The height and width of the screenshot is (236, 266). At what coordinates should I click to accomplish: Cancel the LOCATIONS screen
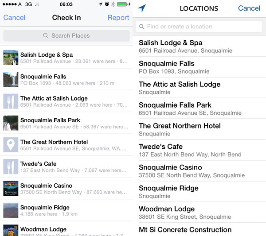pos(249,8)
